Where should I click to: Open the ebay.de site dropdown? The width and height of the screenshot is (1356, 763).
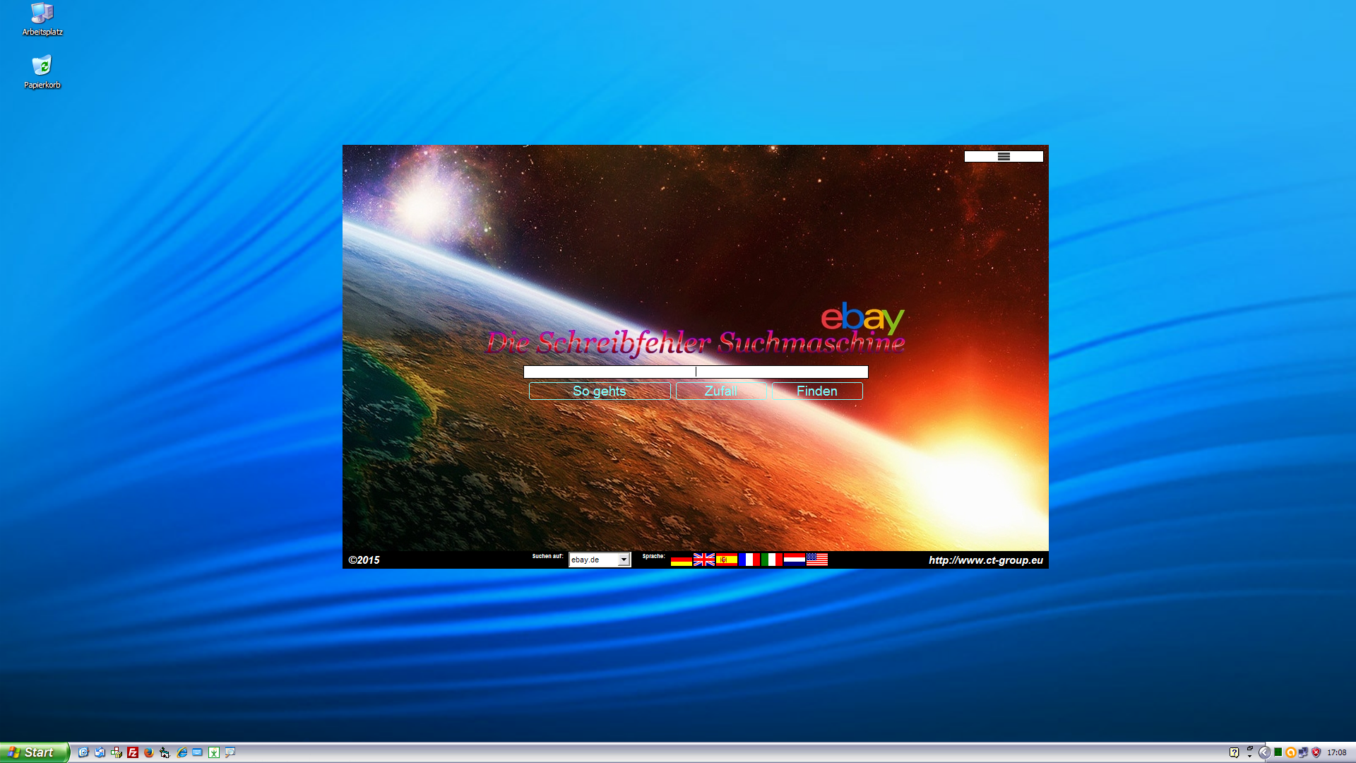(x=600, y=560)
